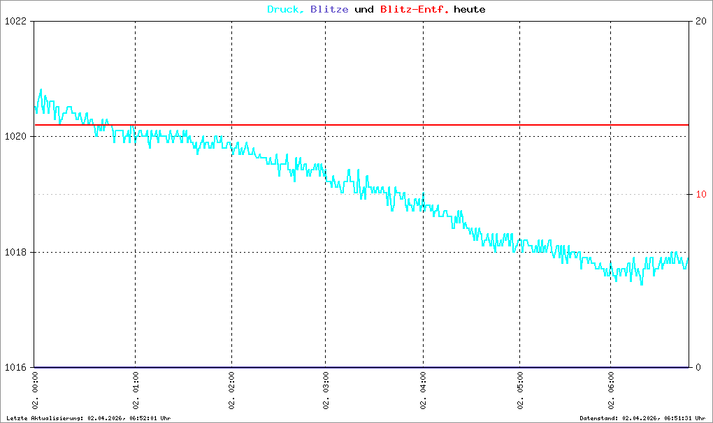713x423 pixels.
Task: Click the 20 label on the right axis
Action: pyautogui.click(x=699, y=21)
